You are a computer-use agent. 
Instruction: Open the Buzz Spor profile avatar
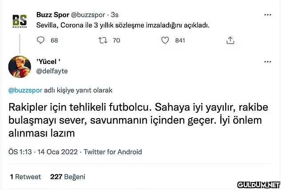click(x=19, y=21)
